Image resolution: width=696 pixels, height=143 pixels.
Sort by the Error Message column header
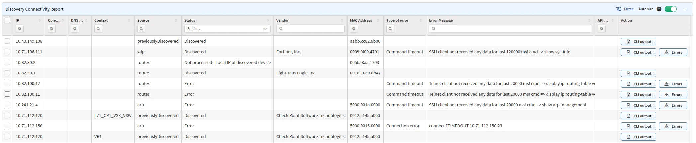441,21
